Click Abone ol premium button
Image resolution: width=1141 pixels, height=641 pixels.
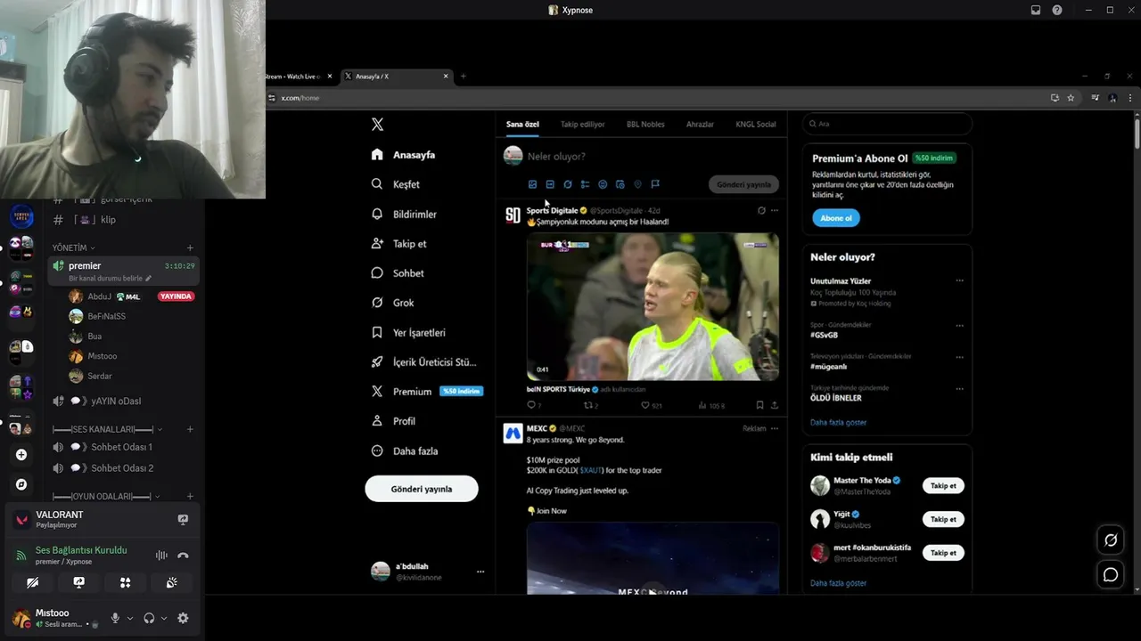(x=836, y=218)
